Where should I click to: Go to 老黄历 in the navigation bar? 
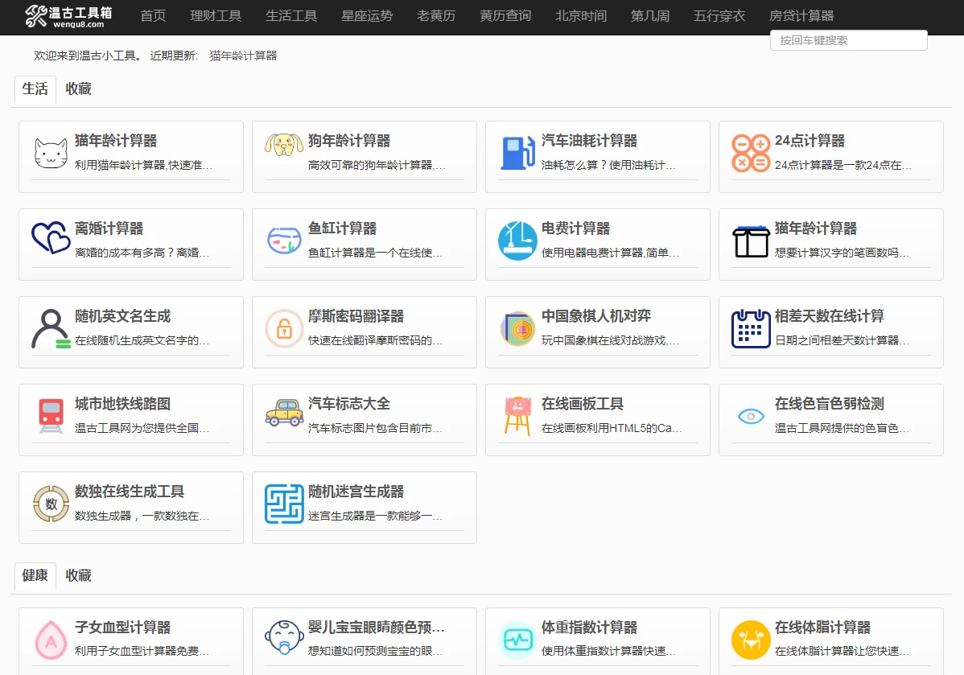(x=436, y=16)
